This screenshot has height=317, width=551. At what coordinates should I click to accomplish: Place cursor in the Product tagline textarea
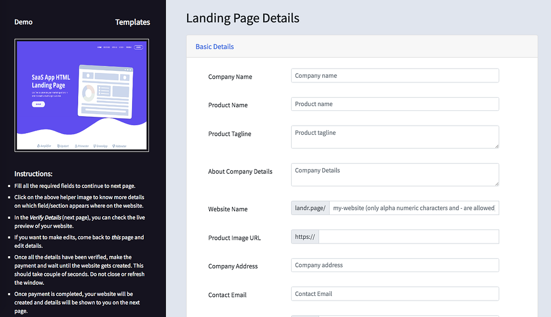coord(395,137)
